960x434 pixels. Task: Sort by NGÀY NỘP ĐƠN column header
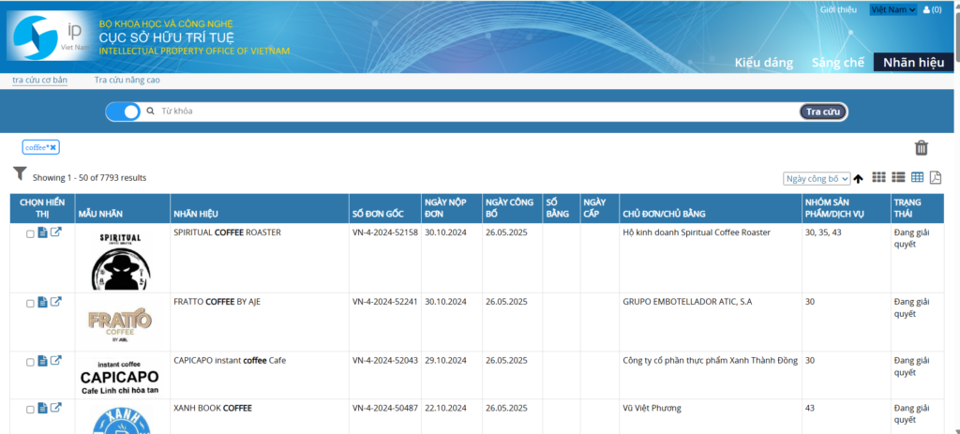point(445,208)
